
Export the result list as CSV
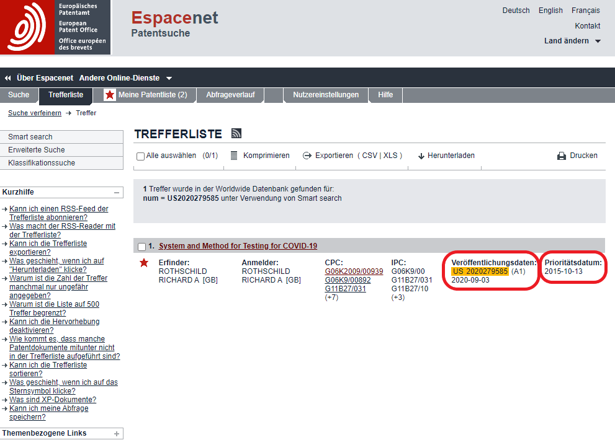[369, 156]
